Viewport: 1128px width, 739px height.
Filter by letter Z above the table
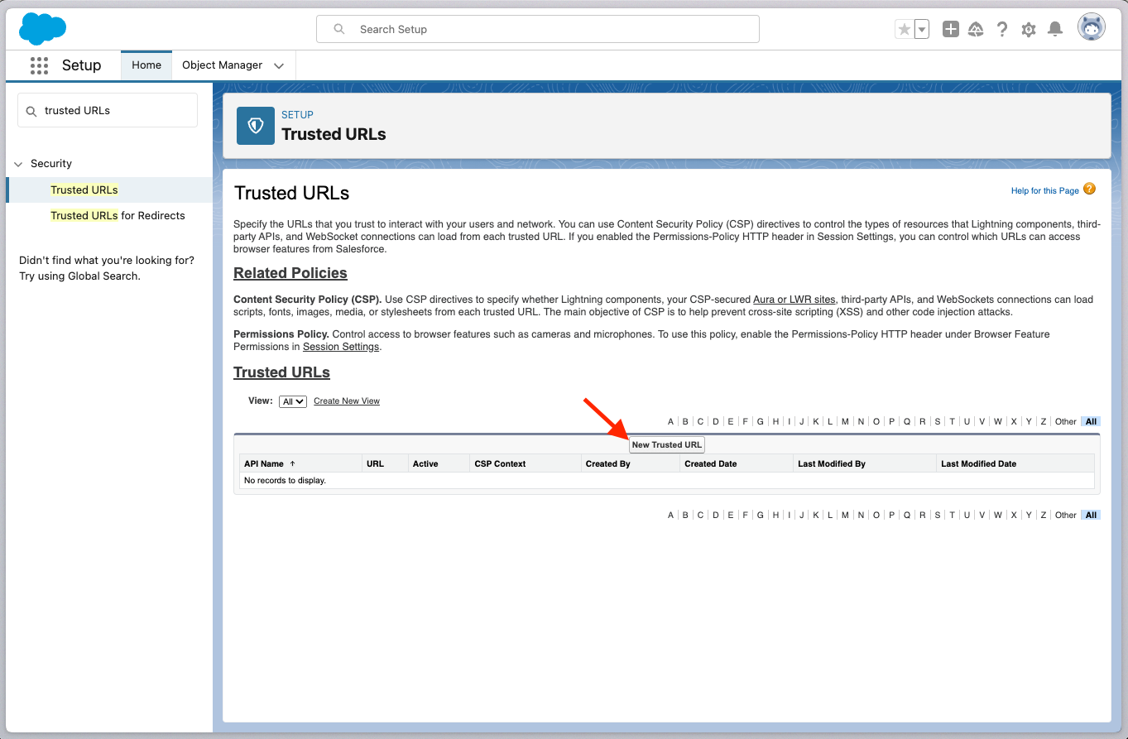pos(1044,422)
